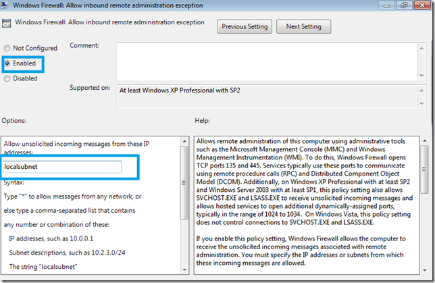The width and height of the screenshot is (435, 283).
Task: Click the window title bar text
Action: click(108, 6)
